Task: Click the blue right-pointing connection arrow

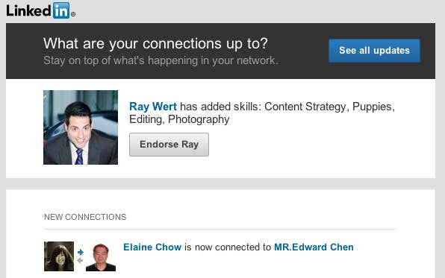Action: pos(81,252)
